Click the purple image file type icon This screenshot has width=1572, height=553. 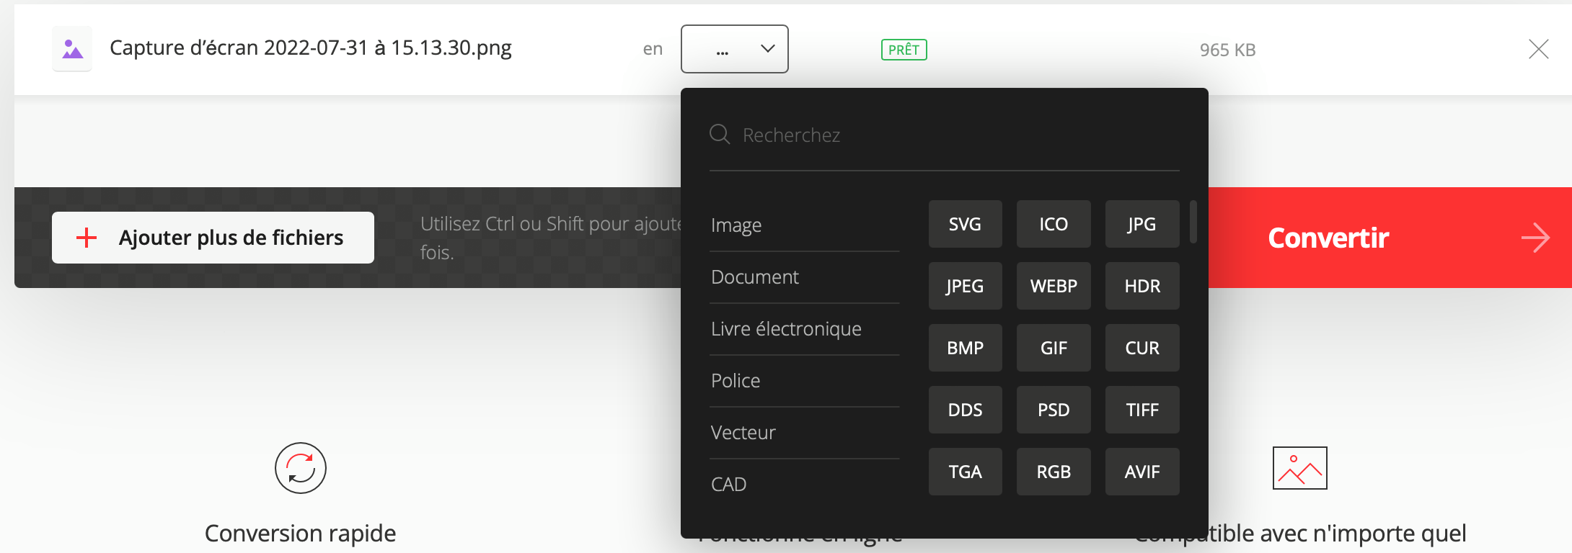click(x=72, y=49)
